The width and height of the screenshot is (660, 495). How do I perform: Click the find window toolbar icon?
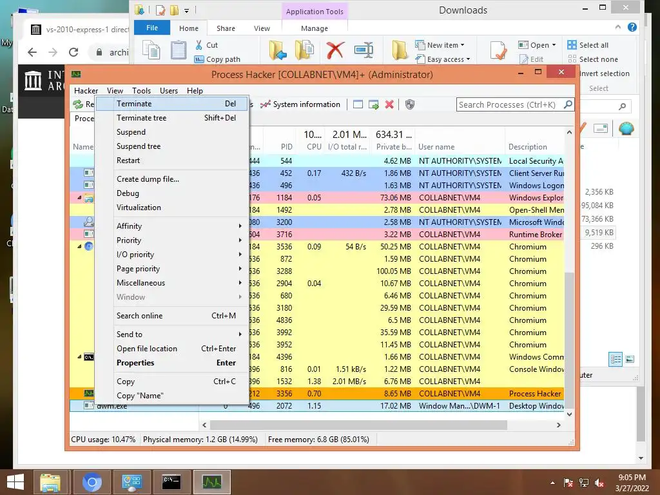358,104
